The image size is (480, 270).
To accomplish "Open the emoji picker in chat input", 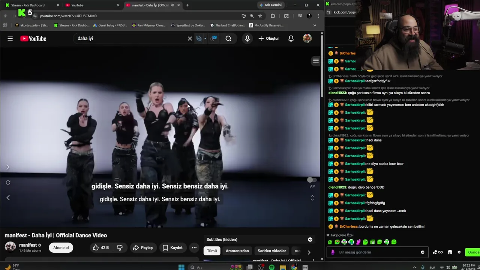I will click(423, 252).
